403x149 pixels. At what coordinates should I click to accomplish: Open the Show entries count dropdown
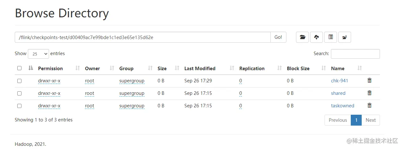click(38, 54)
